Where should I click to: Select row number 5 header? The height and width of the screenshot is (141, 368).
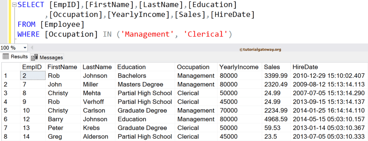coord(11,110)
